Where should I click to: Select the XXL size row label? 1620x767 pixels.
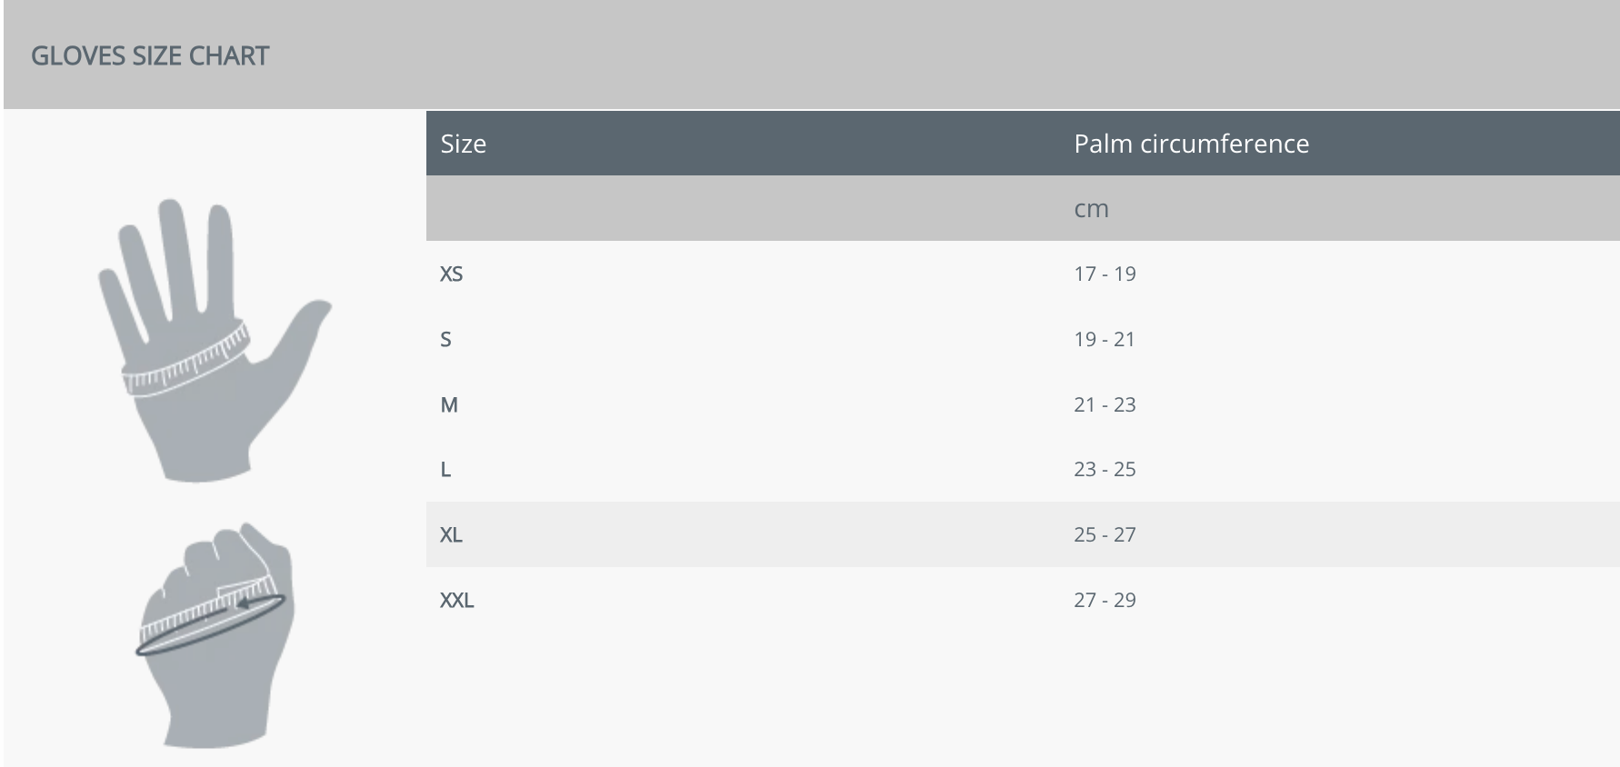[x=457, y=600]
